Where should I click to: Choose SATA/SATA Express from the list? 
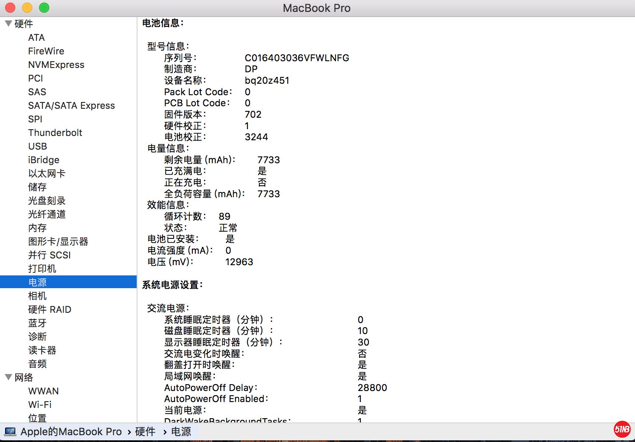71,105
